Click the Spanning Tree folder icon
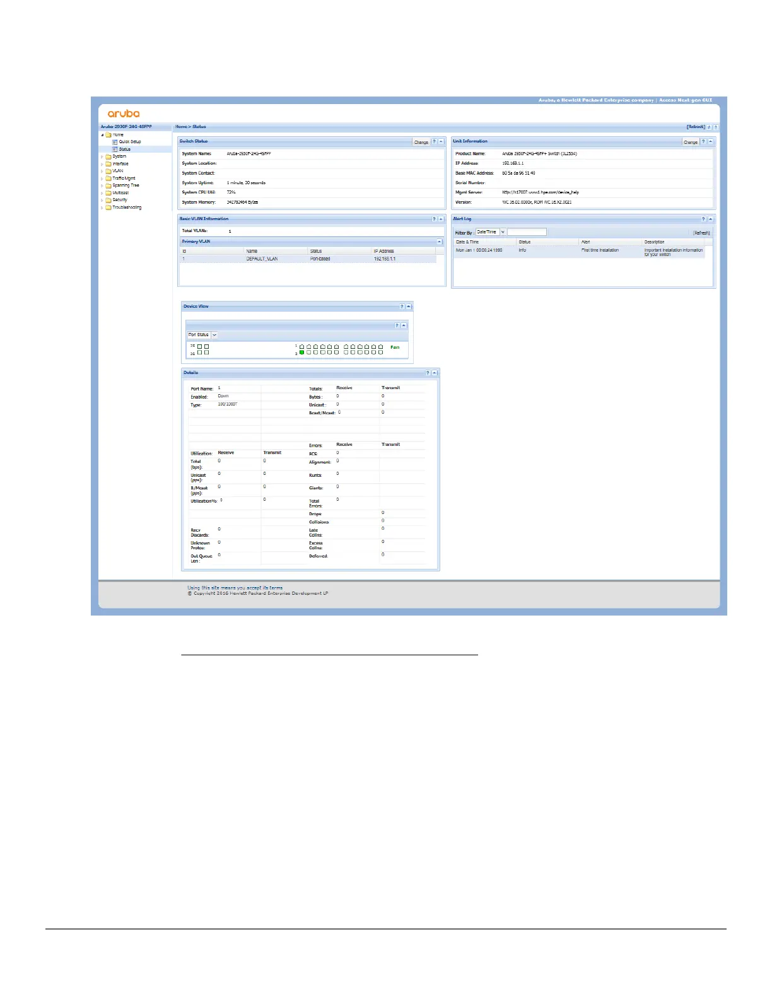The width and height of the screenshot is (772, 999). (108, 185)
